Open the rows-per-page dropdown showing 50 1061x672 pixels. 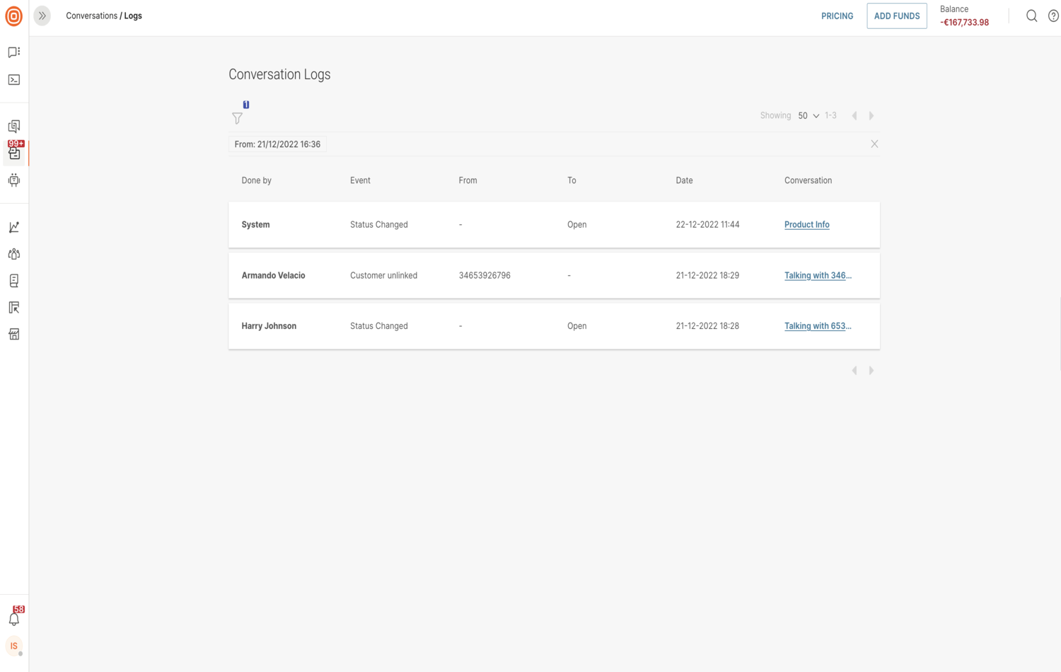pyautogui.click(x=808, y=116)
